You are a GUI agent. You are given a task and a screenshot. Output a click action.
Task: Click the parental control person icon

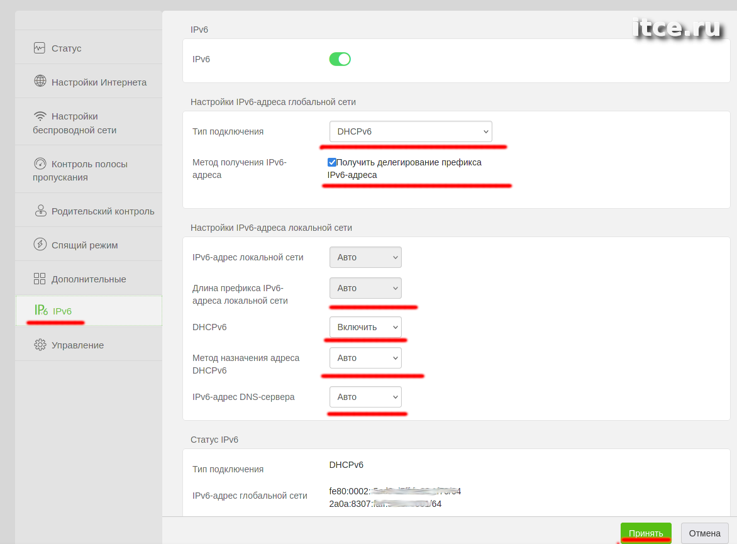[x=41, y=211]
